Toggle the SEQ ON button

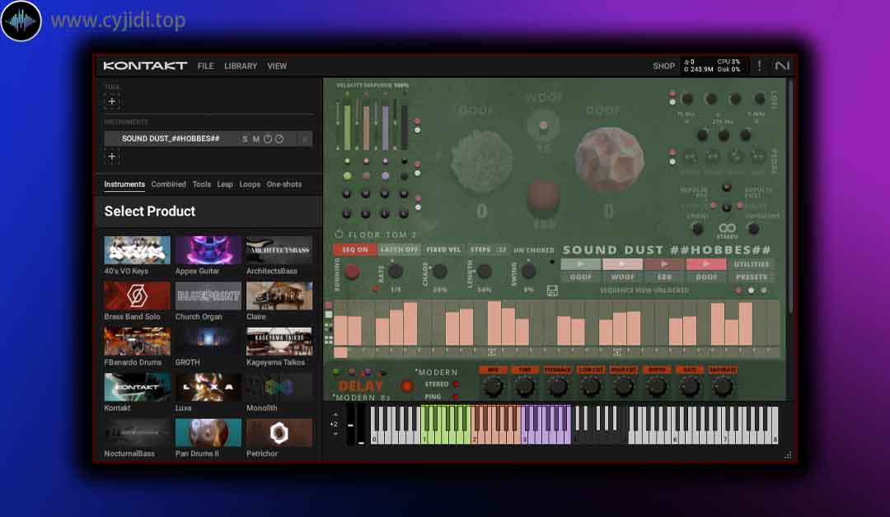[x=354, y=249]
